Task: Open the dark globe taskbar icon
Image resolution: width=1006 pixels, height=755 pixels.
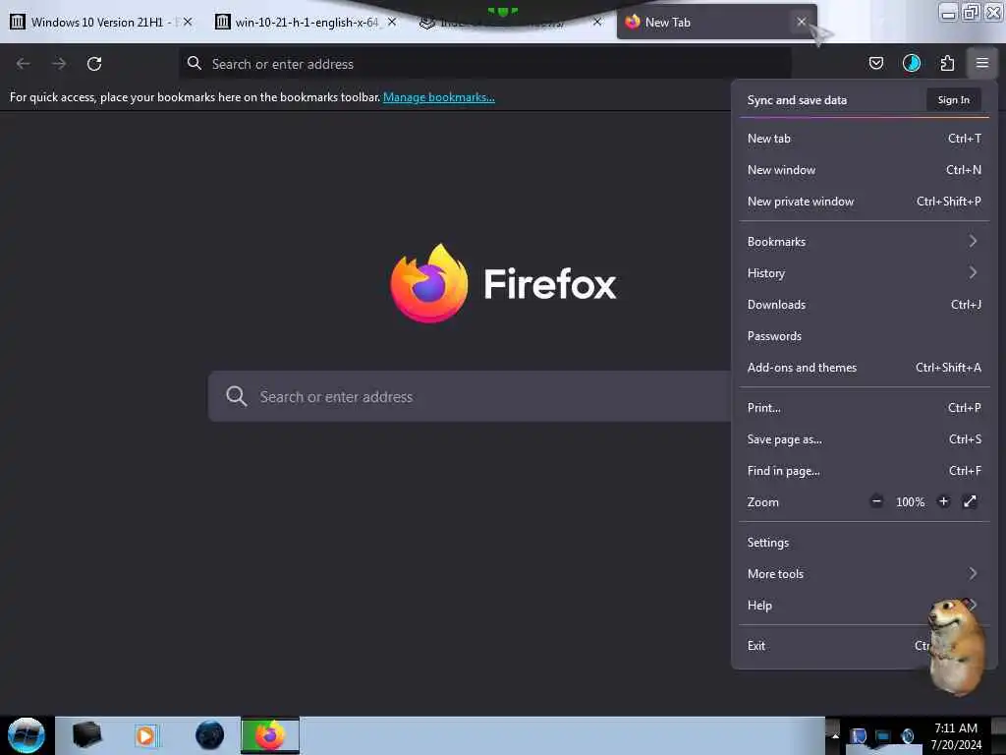Action: coord(210,735)
